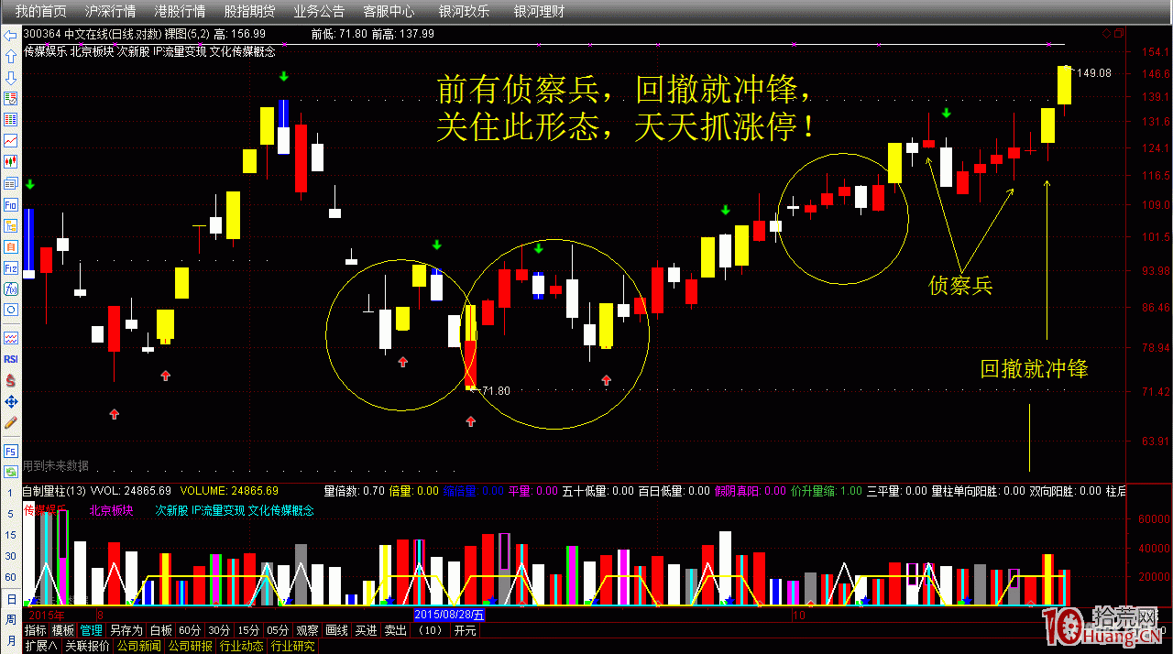Screen dimensions: 1173x654
Task: Click the 60分 period button
Action: (190, 630)
